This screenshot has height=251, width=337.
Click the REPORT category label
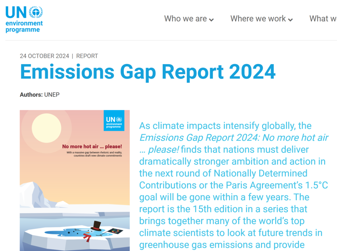(87, 56)
